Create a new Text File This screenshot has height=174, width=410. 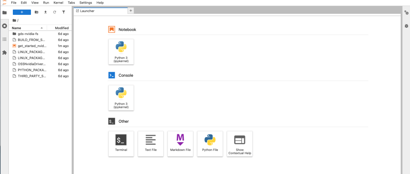(x=150, y=144)
